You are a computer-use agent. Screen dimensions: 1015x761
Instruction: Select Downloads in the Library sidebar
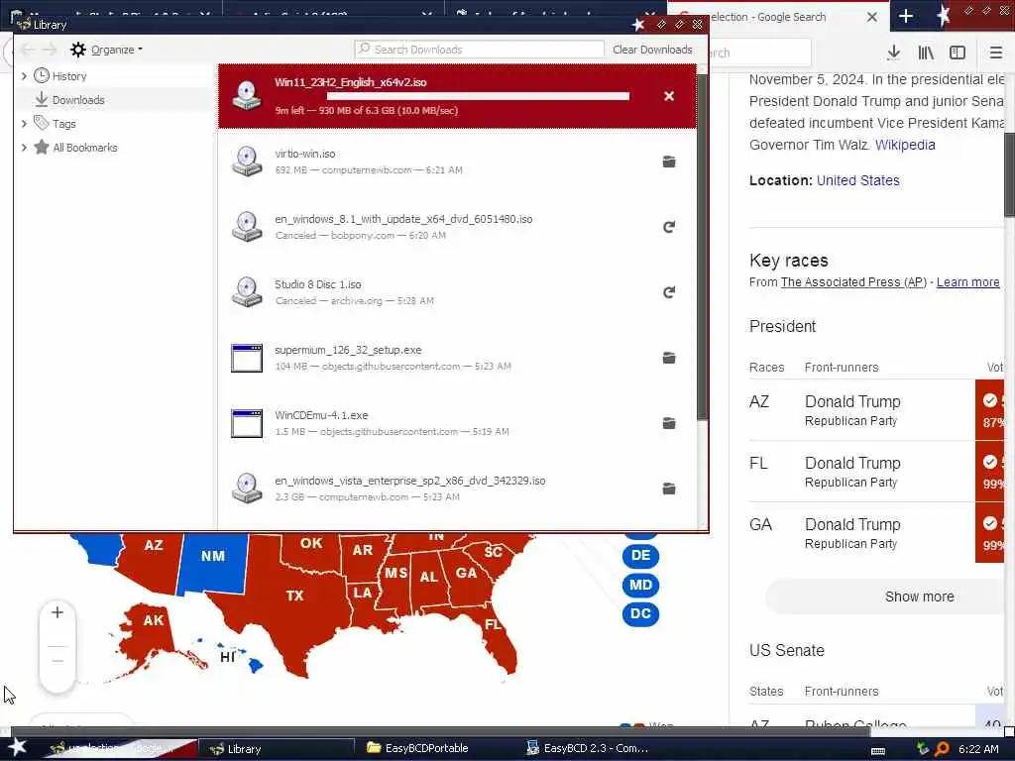pos(78,100)
